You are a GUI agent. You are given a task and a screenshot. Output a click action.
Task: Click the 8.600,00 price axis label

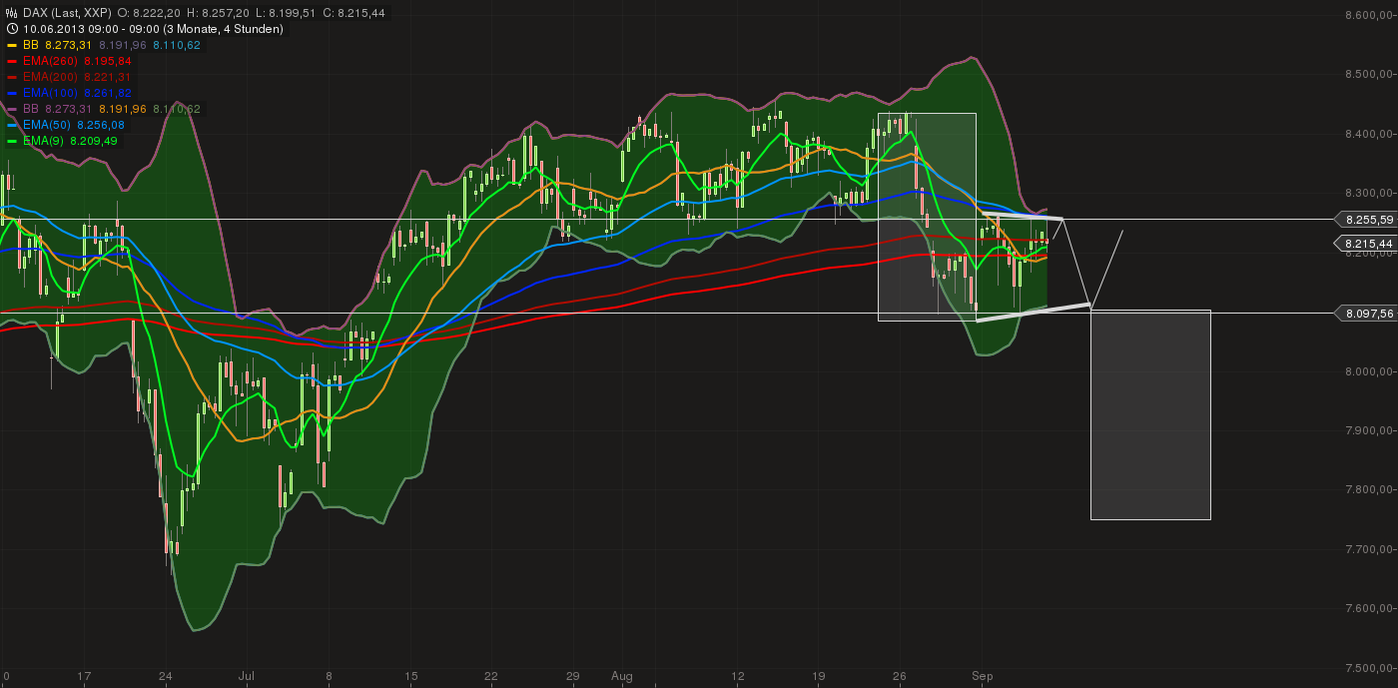1369,14
